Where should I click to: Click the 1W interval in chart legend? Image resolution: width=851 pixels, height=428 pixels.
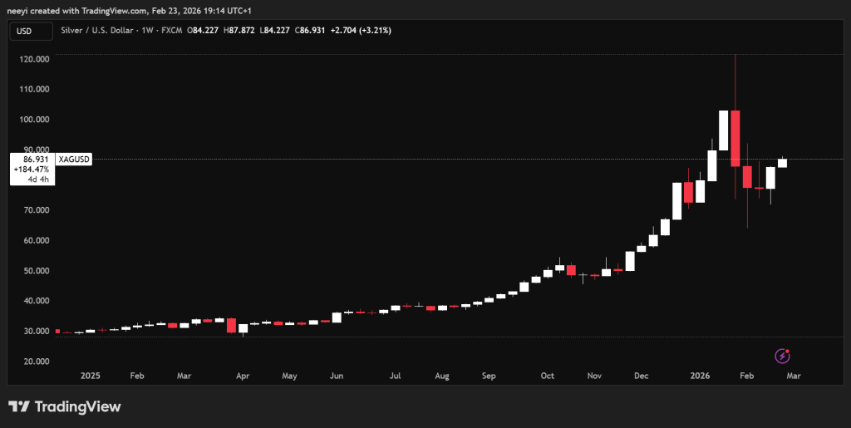point(150,30)
